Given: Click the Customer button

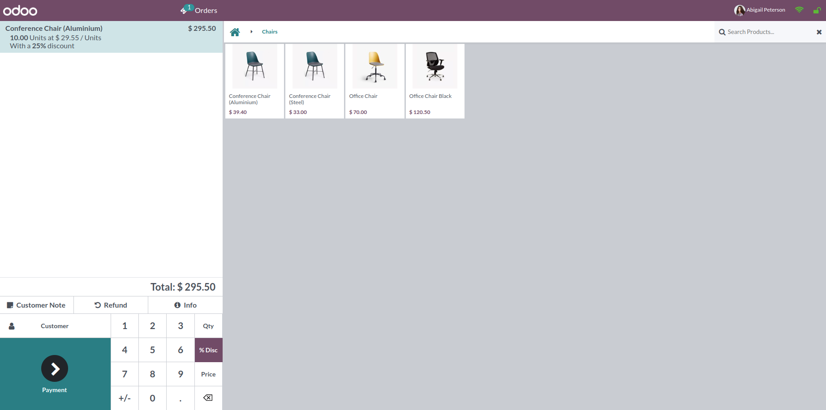Looking at the screenshot, I should (55, 326).
